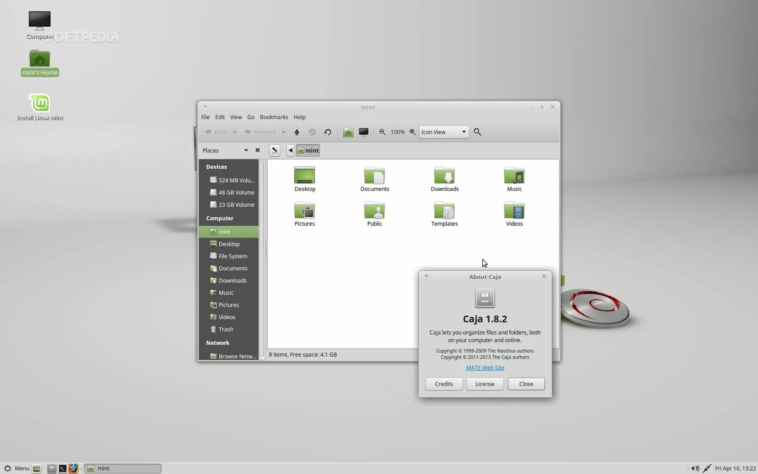Open the Help menu
Image resolution: width=758 pixels, height=474 pixels.
click(300, 117)
